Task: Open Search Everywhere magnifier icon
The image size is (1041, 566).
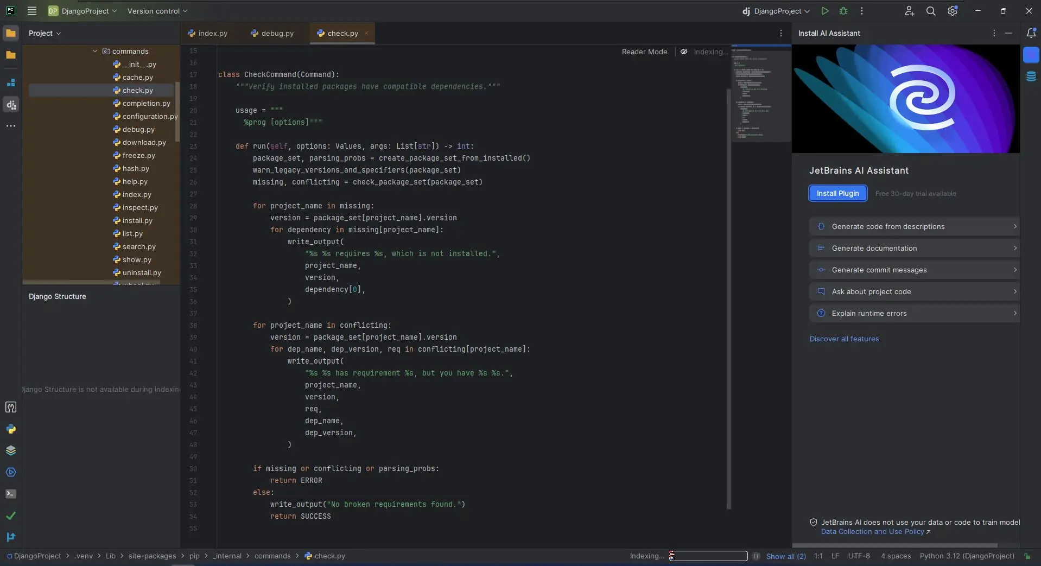Action: click(x=930, y=11)
